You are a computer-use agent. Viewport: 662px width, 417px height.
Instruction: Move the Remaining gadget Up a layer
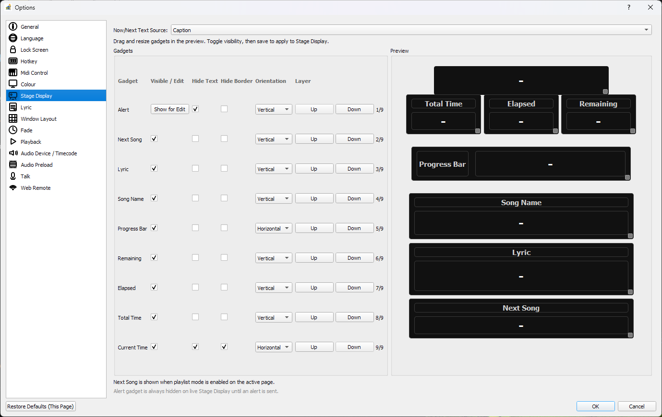[x=313, y=257]
